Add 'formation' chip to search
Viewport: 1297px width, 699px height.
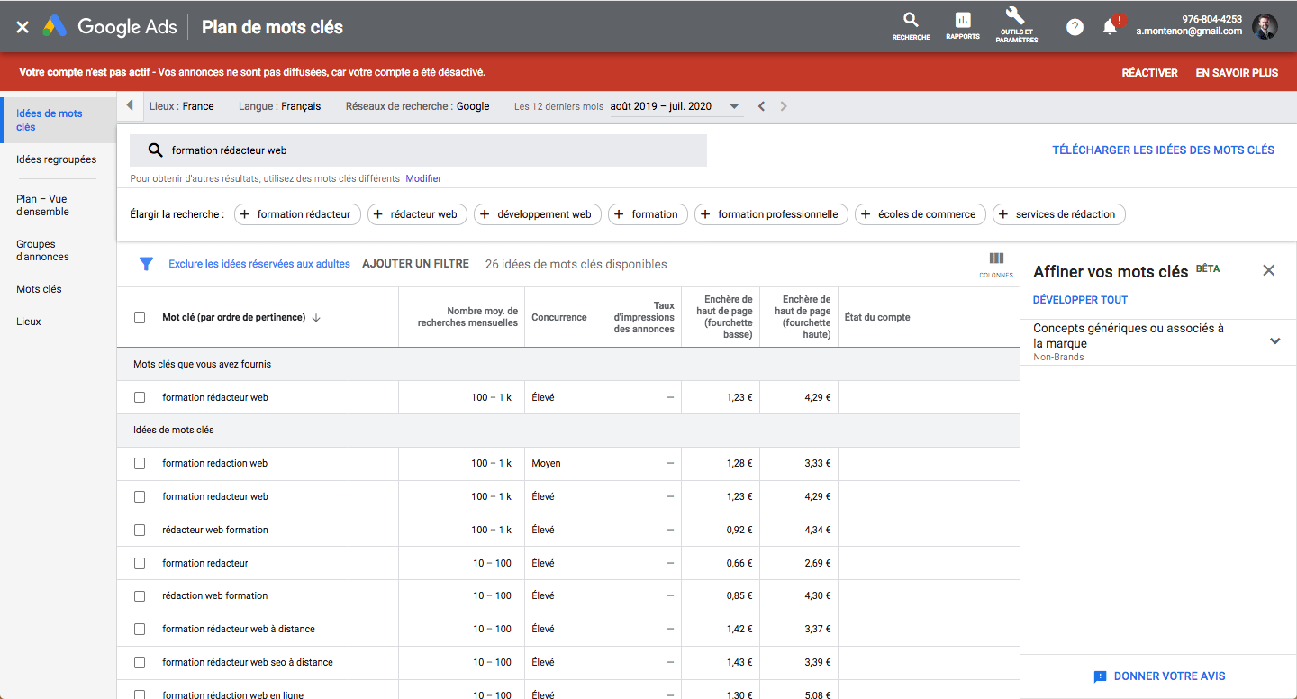pyautogui.click(x=648, y=214)
